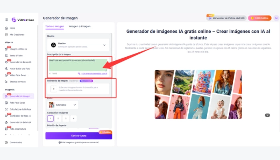Click inside the image description text box

click(x=78, y=65)
